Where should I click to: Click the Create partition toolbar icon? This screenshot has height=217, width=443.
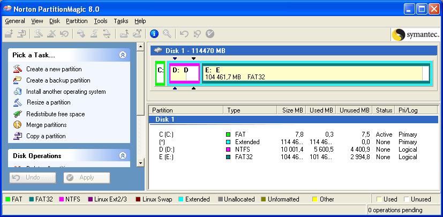(x=39, y=34)
